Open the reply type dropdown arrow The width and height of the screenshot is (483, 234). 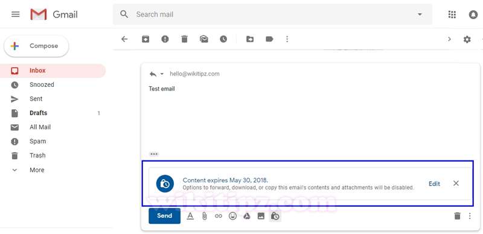point(162,74)
